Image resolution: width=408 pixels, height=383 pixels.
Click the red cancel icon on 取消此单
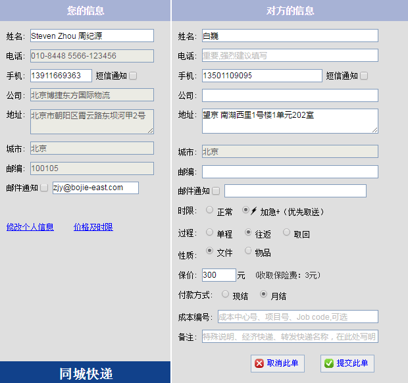[x=259, y=363]
